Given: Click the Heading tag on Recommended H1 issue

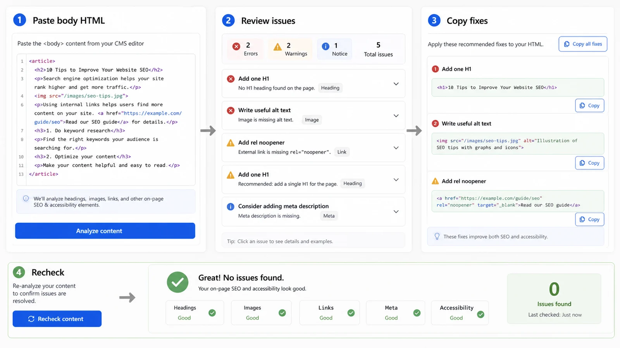Looking at the screenshot, I should [353, 183].
